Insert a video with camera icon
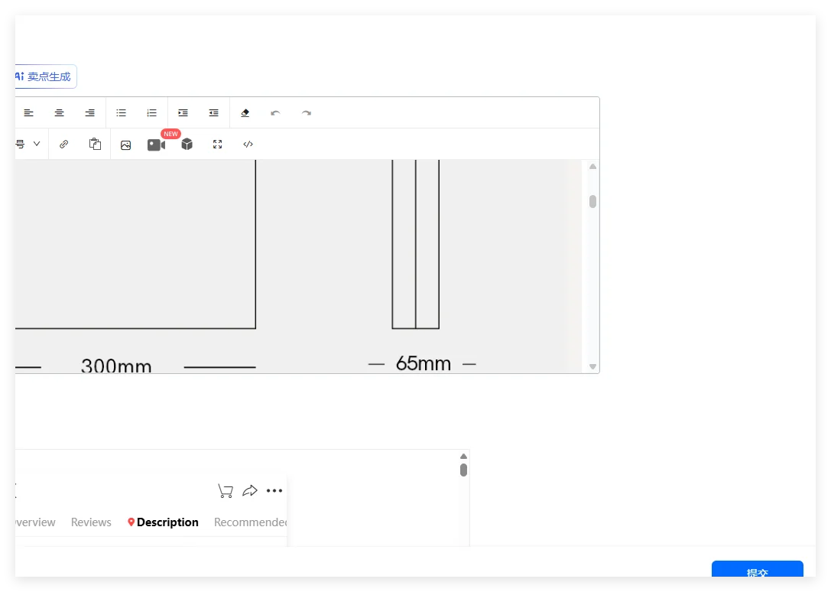Viewport: 831px width, 592px height. coord(157,145)
